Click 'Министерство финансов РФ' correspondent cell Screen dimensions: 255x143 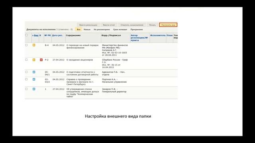tap(115, 50)
